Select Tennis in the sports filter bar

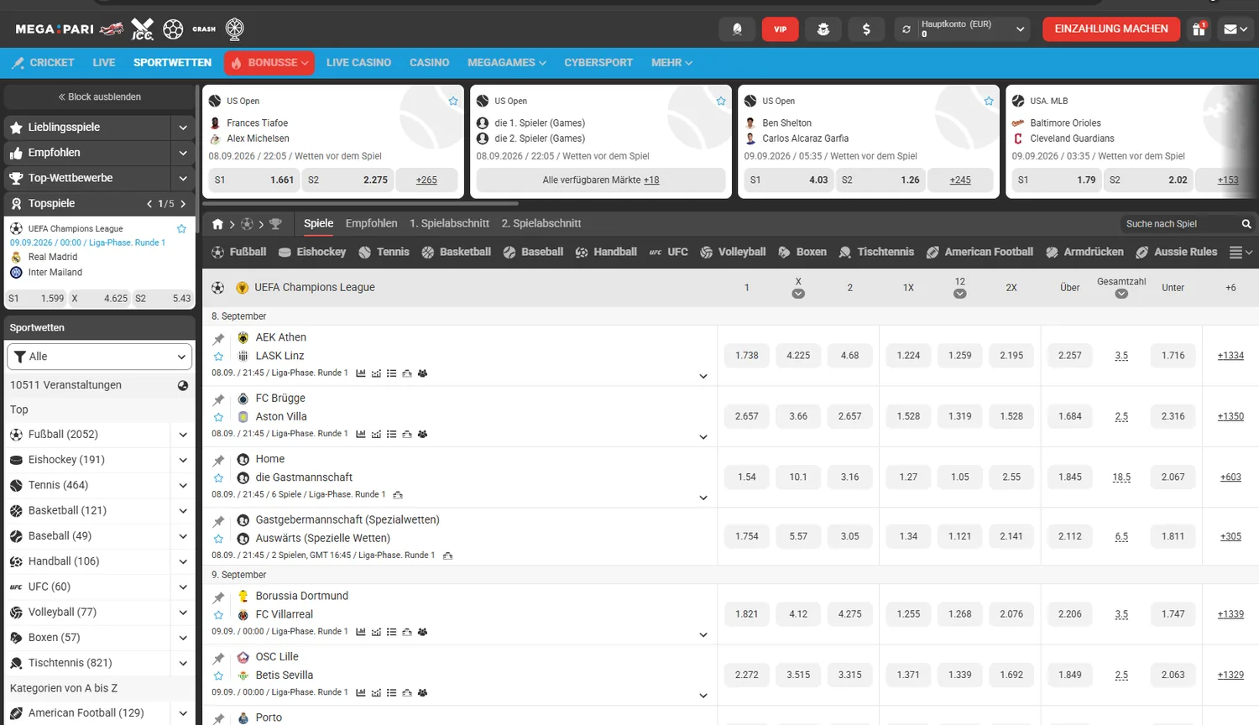(x=384, y=252)
